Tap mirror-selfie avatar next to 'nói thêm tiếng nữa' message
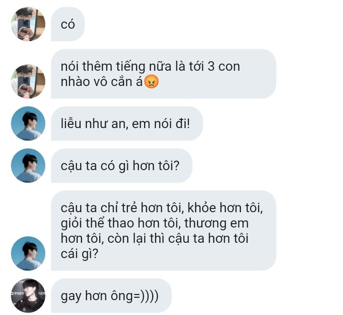The image size is (343, 315). (x=28, y=81)
